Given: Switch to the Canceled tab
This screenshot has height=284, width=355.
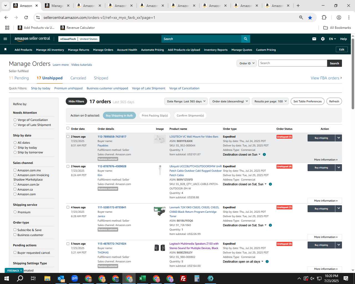Looking at the screenshot, I should click(78, 78).
